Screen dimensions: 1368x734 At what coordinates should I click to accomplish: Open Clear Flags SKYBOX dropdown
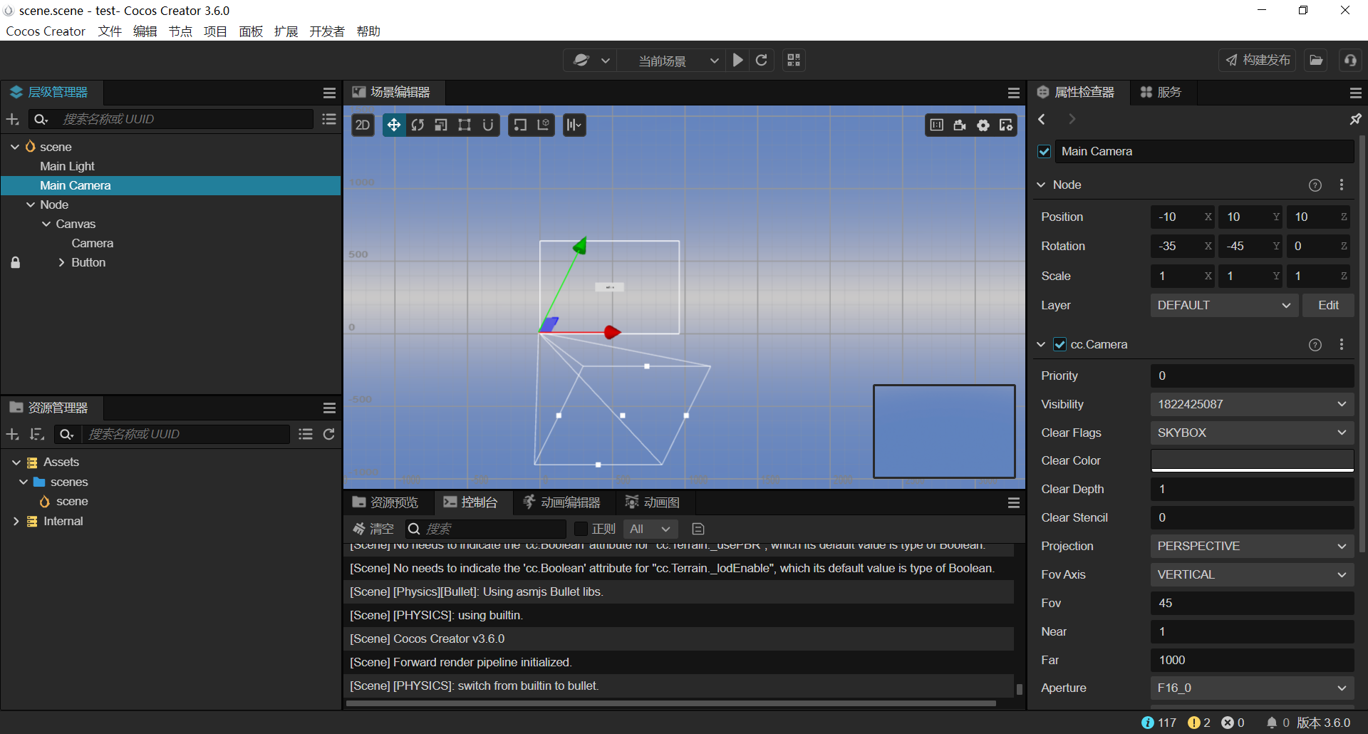coord(1252,433)
